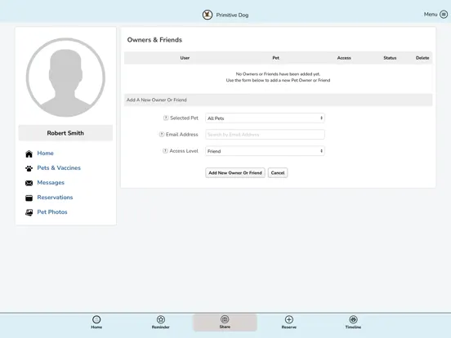This screenshot has height=338, width=451.
Task: Click Add New Owner Or Friend button
Action: [235, 173]
